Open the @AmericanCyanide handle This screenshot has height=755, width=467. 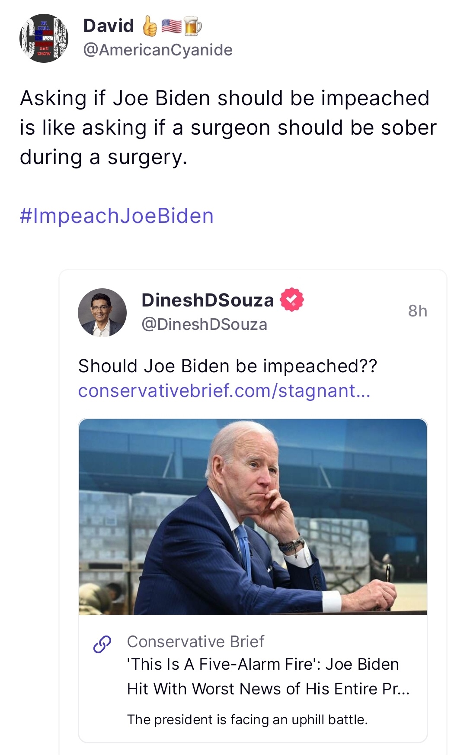(158, 50)
